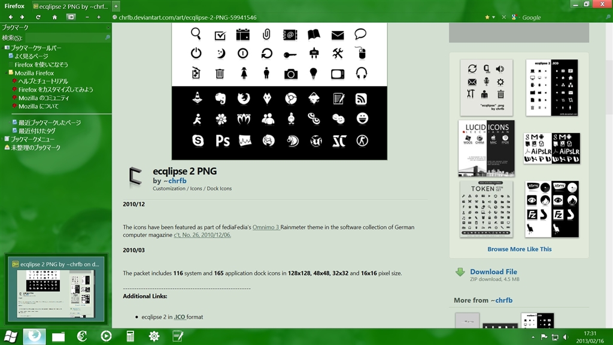Open bookmark star dropdown arrow
Viewport: 613px width, 345px height.
(493, 17)
